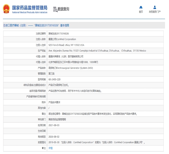Image resolution: width=169 pixels, height=154 pixels.
Task: Click the 政务服务门户 text label
Action: [x=155, y=12]
